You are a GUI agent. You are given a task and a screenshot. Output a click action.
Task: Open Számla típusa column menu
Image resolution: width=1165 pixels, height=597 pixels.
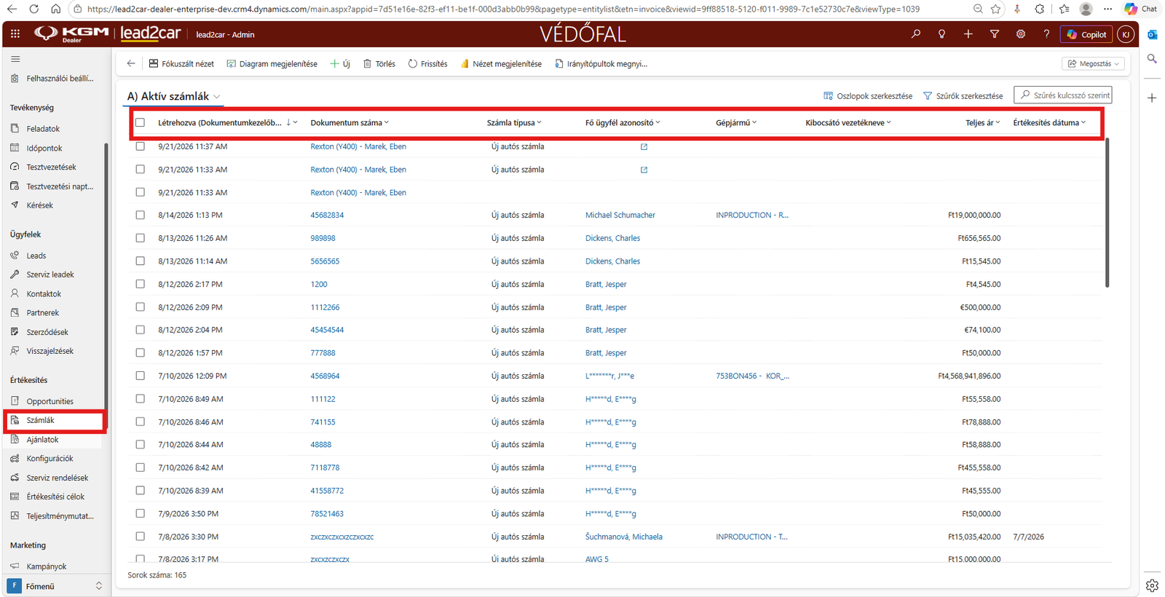(x=514, y=123)
